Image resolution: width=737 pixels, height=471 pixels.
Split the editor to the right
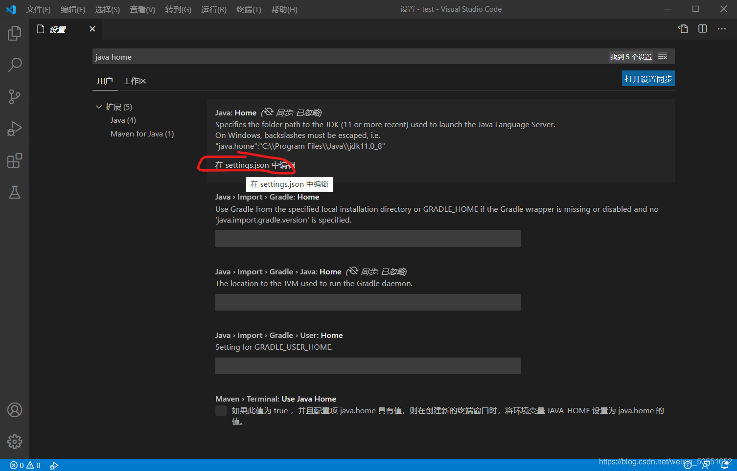(702, 29)
